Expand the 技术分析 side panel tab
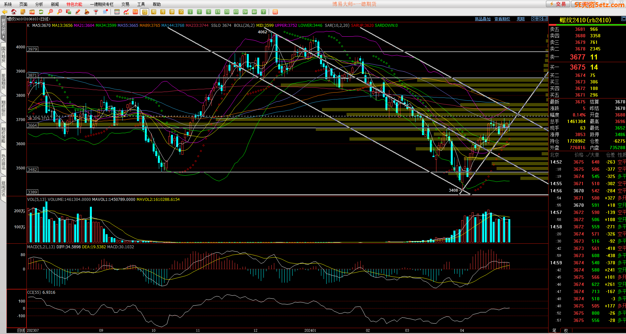The image size is (626, 334). (x=3, y=28)
